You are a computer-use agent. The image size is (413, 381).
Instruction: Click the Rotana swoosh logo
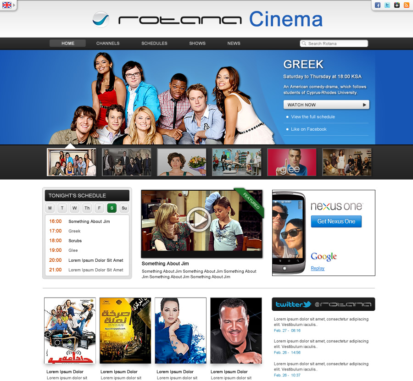pyautogui.click(x=101, y=19)
